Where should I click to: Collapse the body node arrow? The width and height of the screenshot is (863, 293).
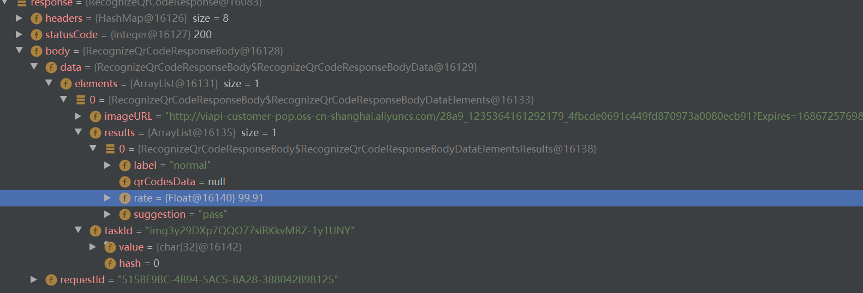[19, 50]
